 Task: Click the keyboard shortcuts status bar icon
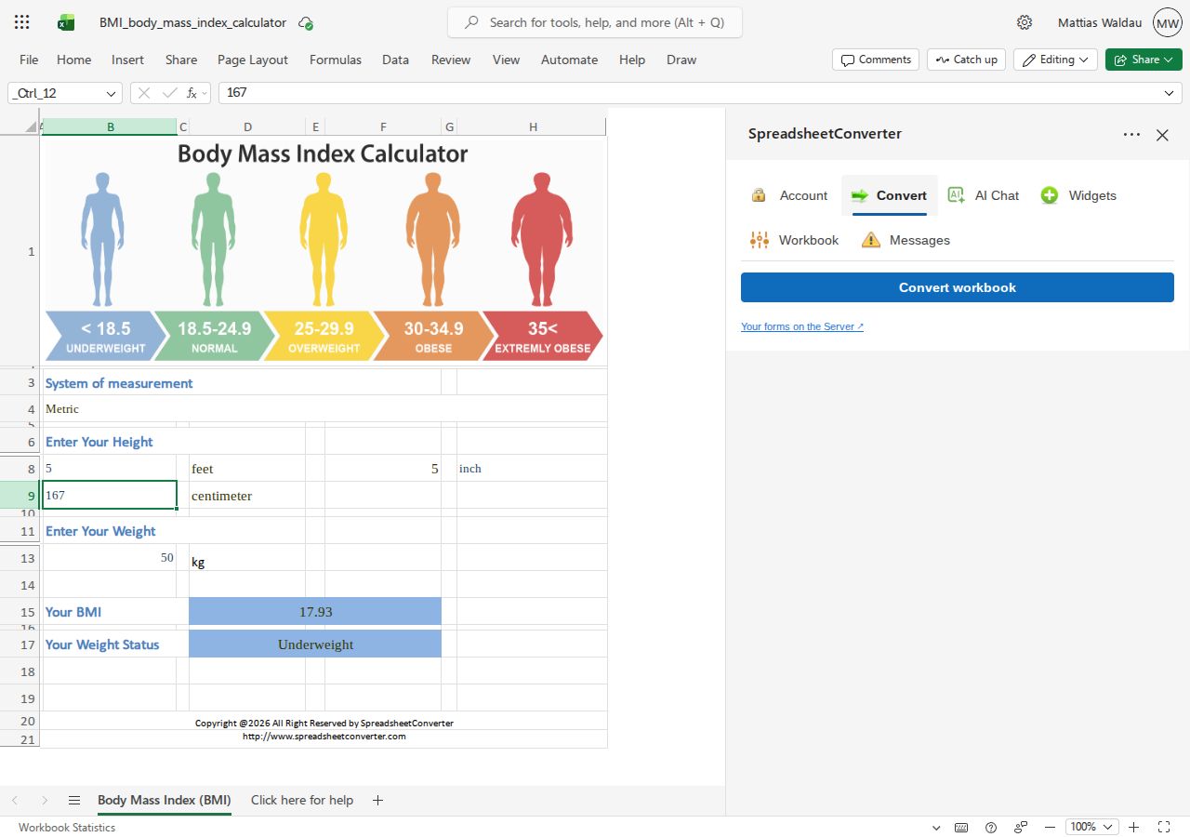click(x=961, y=827)
